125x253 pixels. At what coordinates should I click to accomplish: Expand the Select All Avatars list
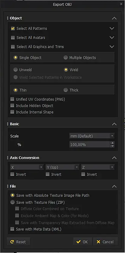coord(112,37)
